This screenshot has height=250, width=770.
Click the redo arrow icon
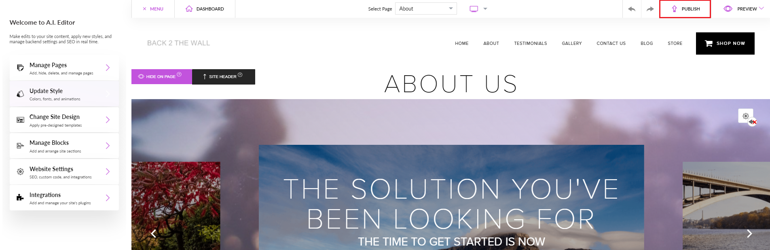coord(650,9)
